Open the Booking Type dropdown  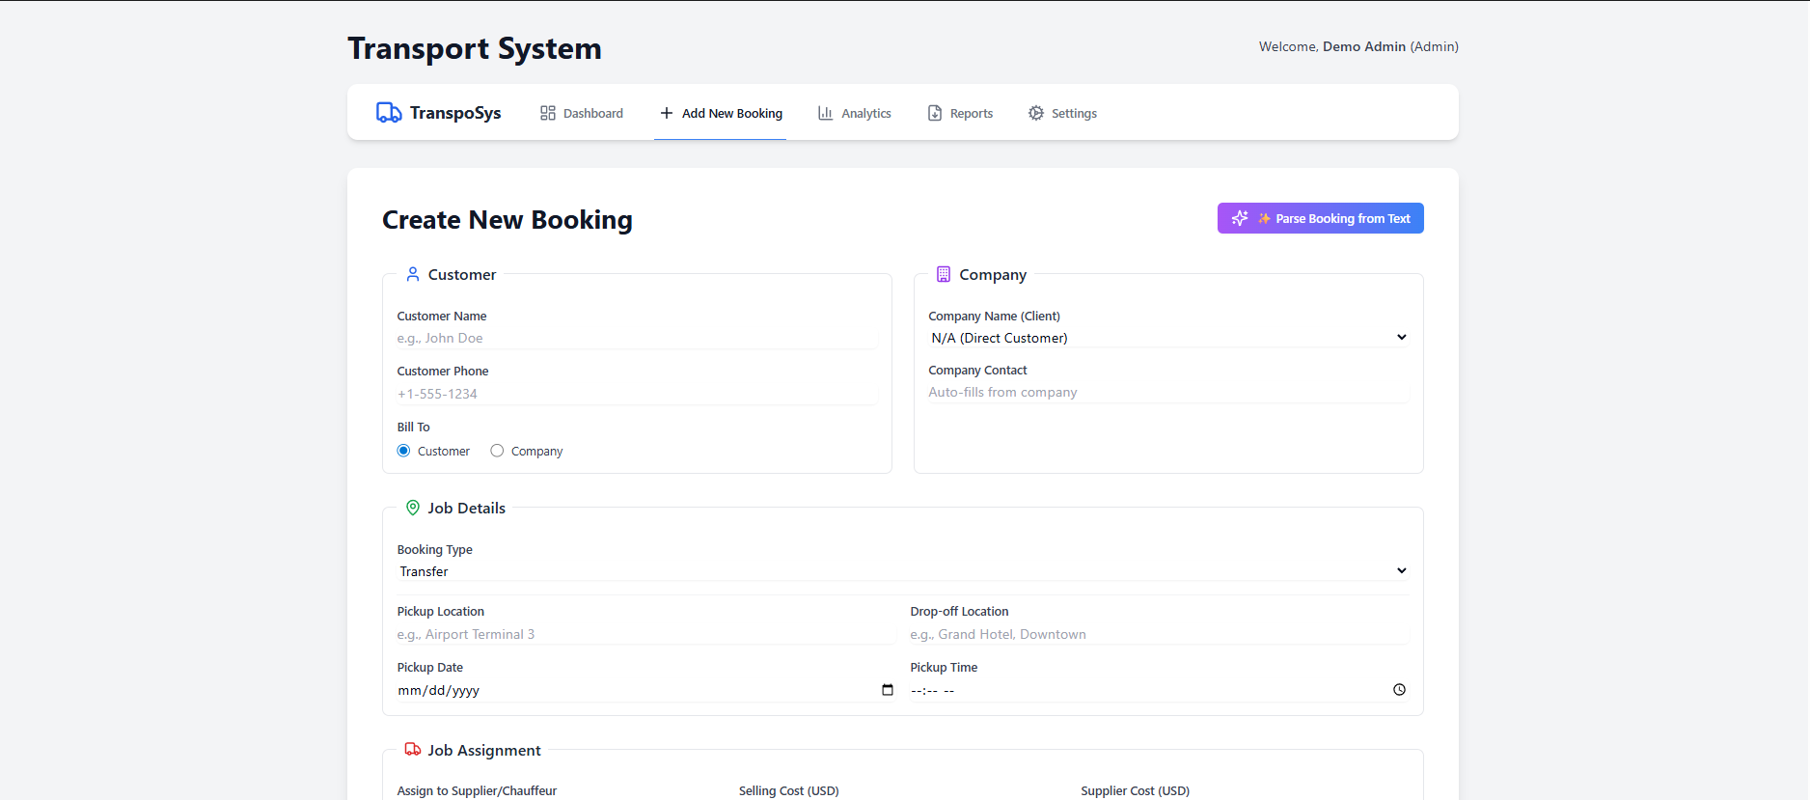point(903,571)
